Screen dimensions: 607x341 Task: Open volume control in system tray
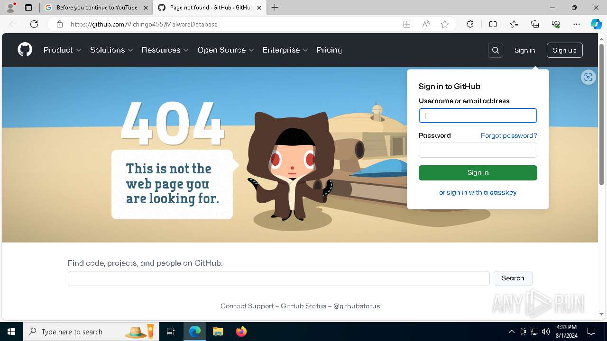(x=546, y=332)
